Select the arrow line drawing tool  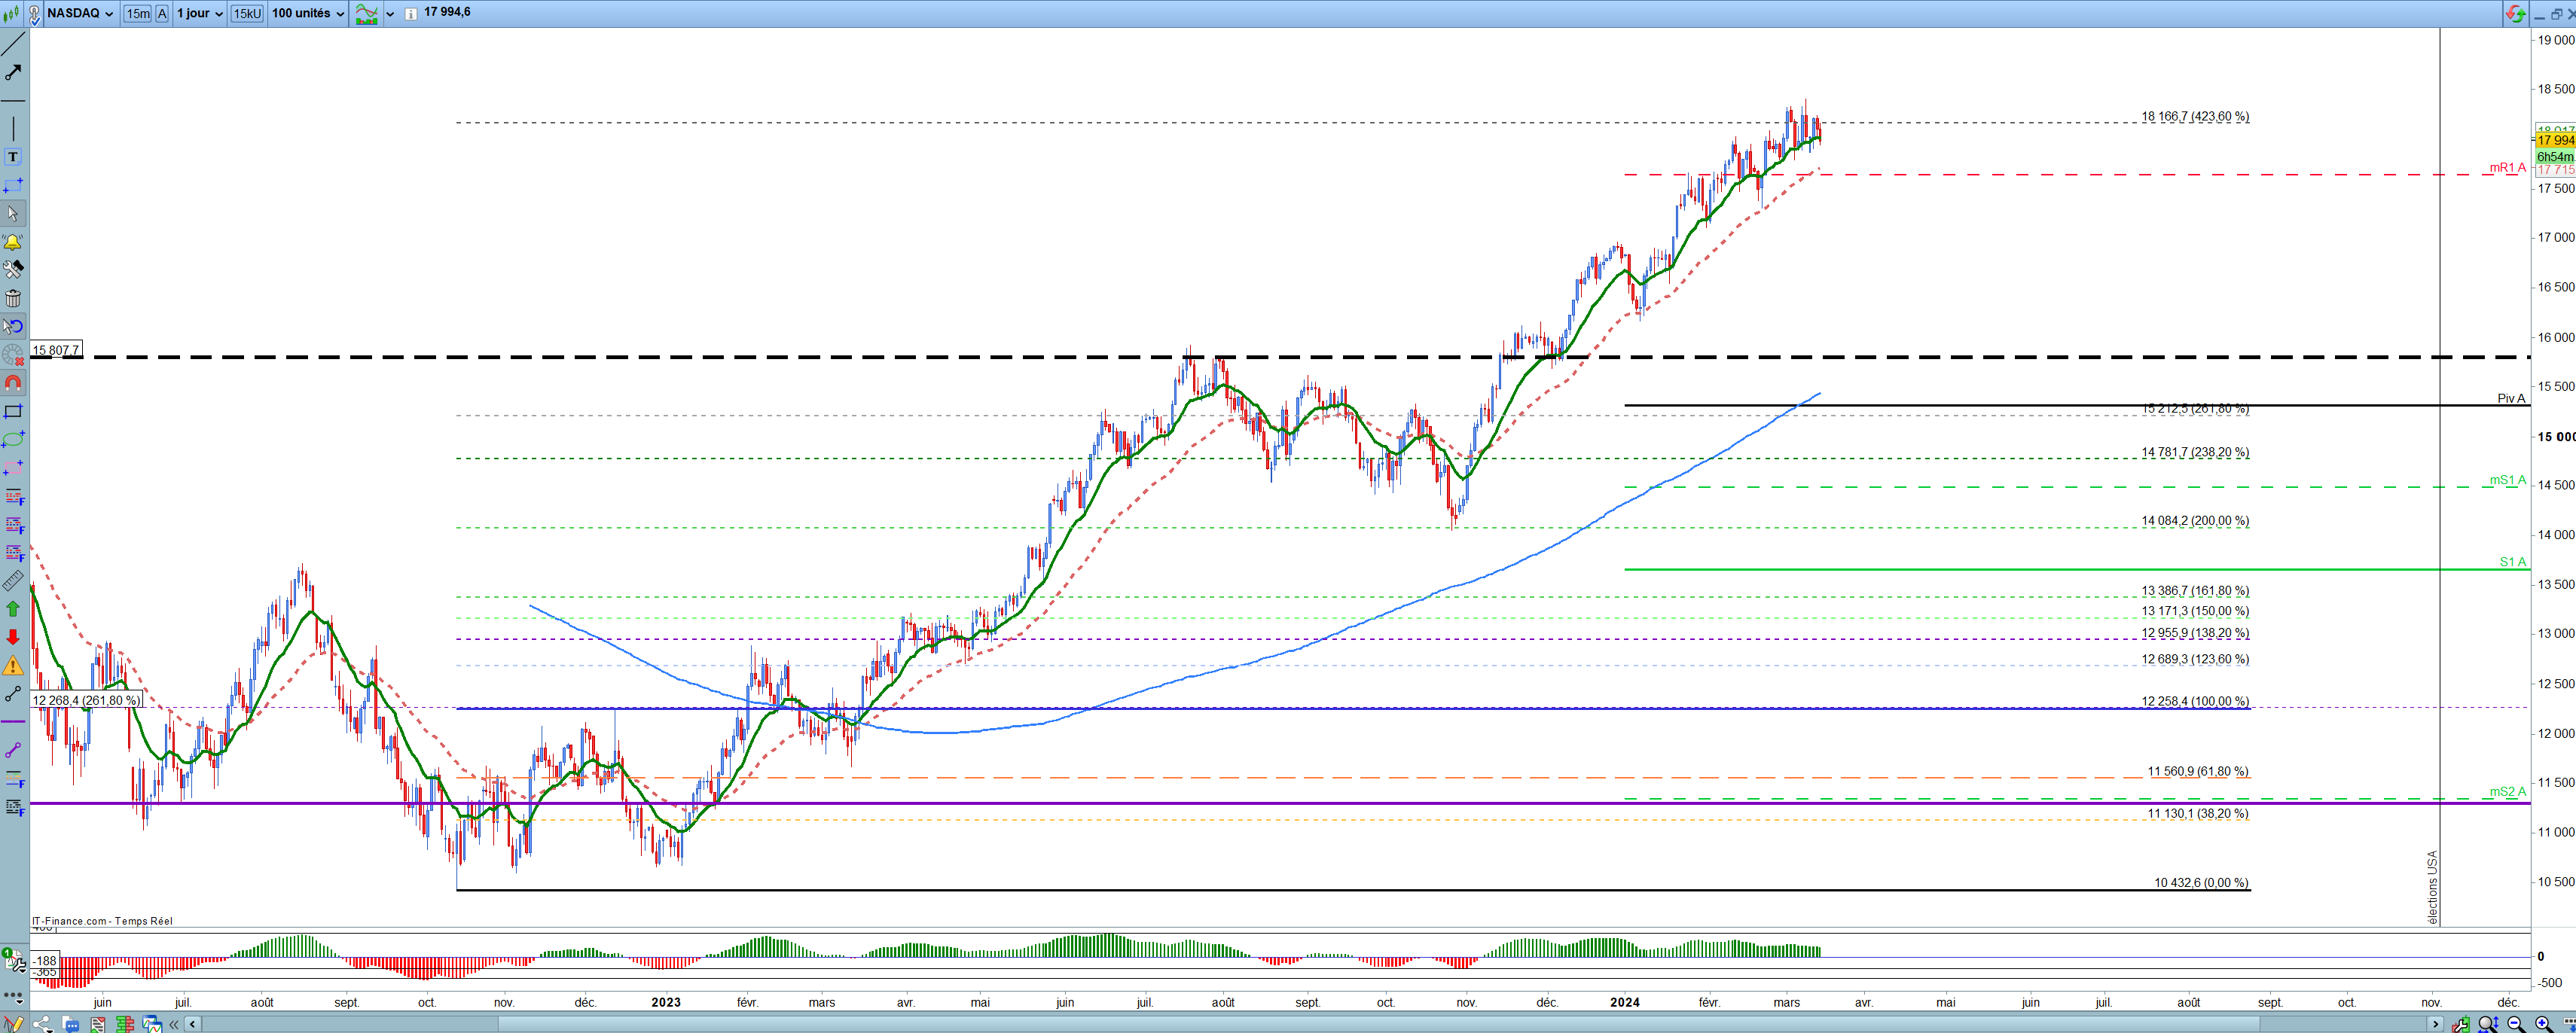[x=13, y=73]
